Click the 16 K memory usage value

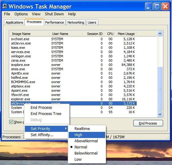pos(132,112)
